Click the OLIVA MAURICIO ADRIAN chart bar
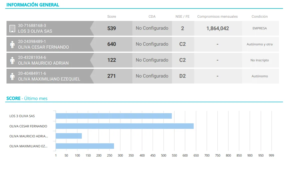 [69, 136]
